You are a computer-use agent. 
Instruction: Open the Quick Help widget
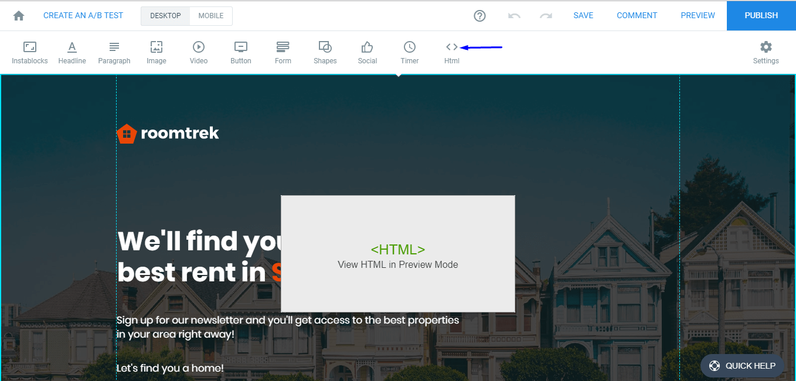coord(742,366)
